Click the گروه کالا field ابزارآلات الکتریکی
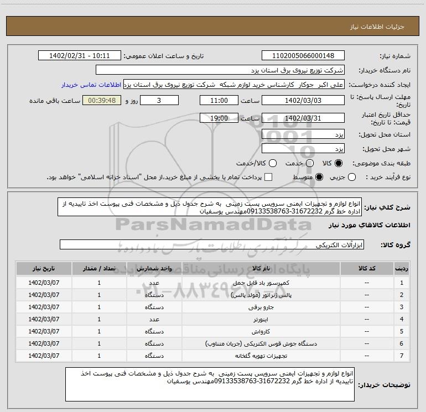The height and width of the screenshot is (412, 426). 212,244
